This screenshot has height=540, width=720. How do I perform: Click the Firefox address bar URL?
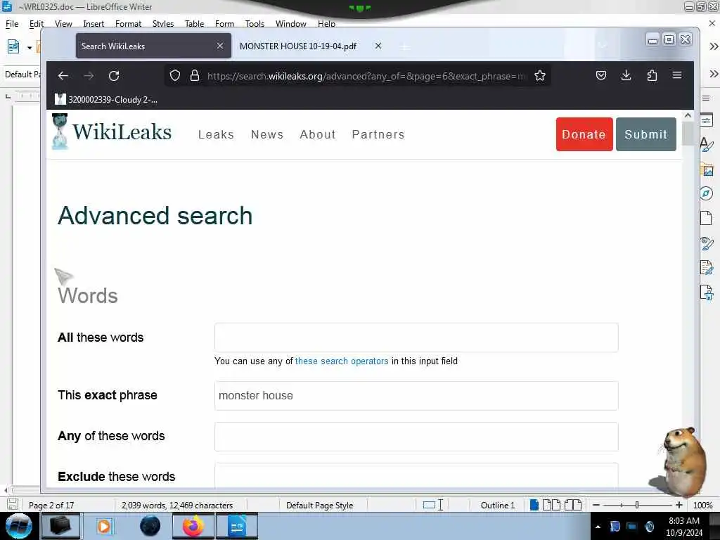(x=366, y=76)
